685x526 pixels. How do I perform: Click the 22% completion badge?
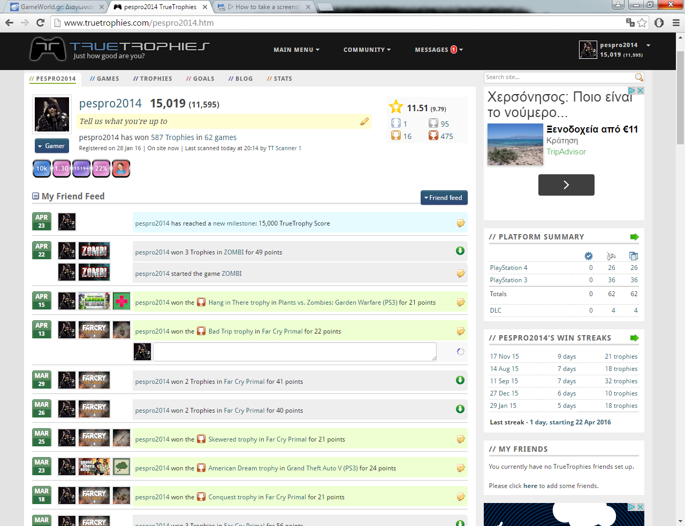[101, 168]
